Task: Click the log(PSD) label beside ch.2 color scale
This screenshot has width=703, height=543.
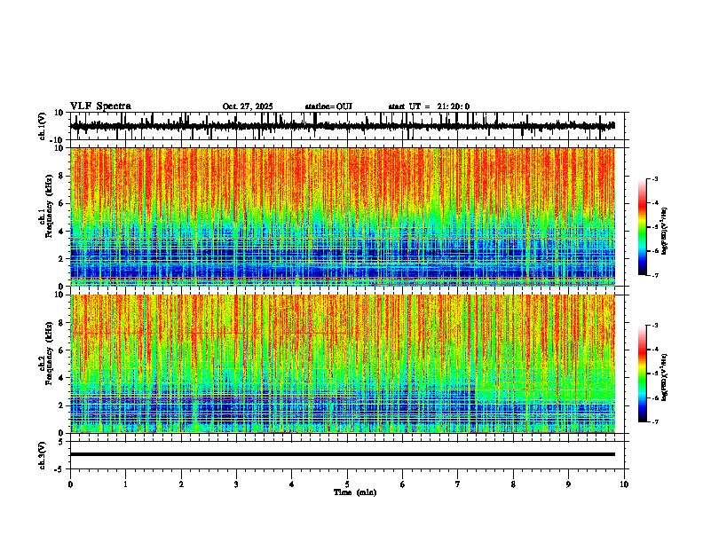Action: (664, 377)
